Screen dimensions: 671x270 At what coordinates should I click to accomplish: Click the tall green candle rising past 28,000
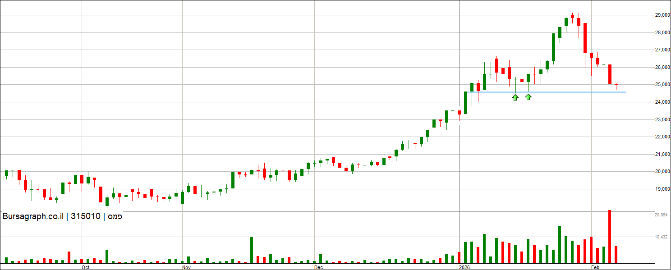coord(553,47)
